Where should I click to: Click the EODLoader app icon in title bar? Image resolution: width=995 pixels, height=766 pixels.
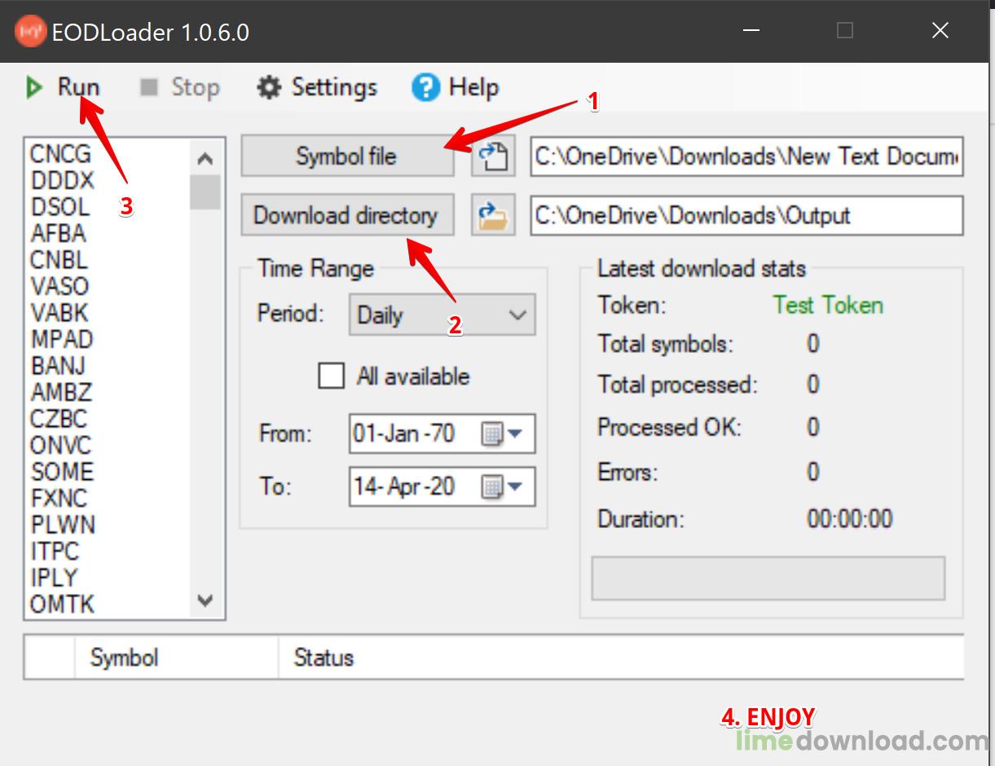[x=31, y=32]
